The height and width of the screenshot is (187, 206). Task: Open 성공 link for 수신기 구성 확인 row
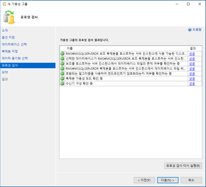192,83
